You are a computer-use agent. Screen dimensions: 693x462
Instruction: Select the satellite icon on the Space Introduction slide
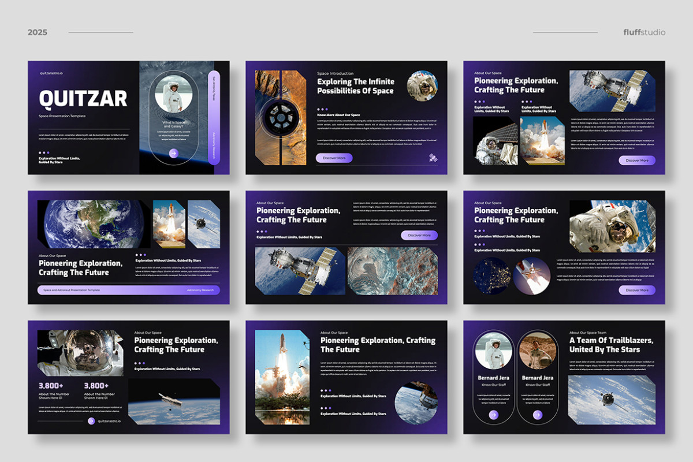(433, 158)
